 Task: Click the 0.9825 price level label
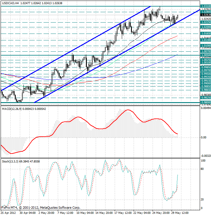coord(206,97)
